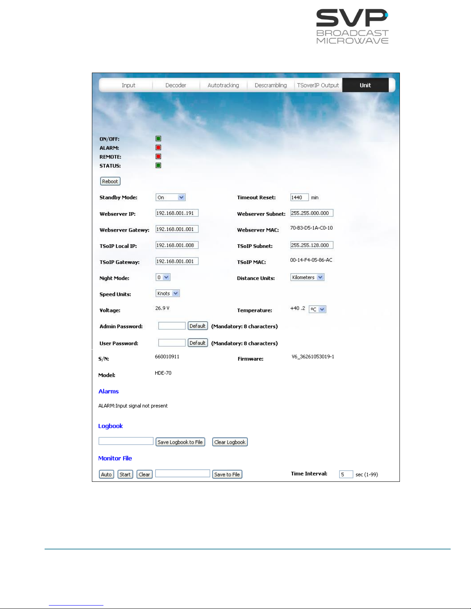Viewport: 471px width, 609px height.
Task: Click the User Password field
Action: (172, 343)
